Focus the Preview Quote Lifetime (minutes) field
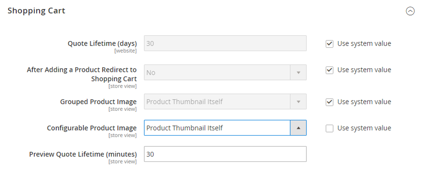This screenshot has height=170, width=423. (x=225, y=154)
